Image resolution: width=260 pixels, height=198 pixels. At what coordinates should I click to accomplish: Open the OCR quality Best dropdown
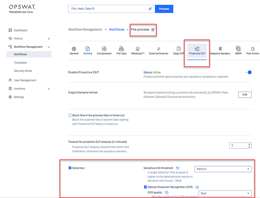(x=225, y=193)
